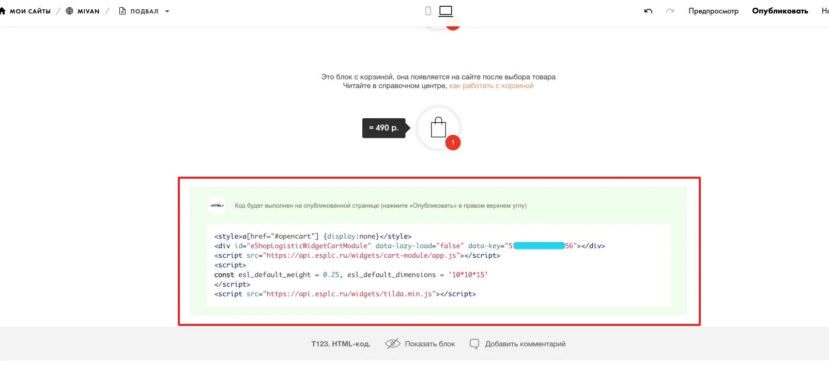829x376 pixels.
Task: Click the HTML badge icon in code block
Action: (x=217, y=206)
